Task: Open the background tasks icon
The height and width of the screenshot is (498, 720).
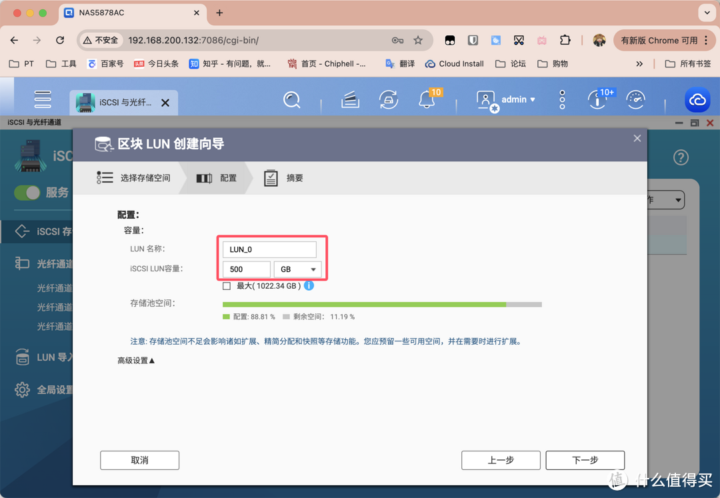Action: pyautogui.click(x=350, y=99)
